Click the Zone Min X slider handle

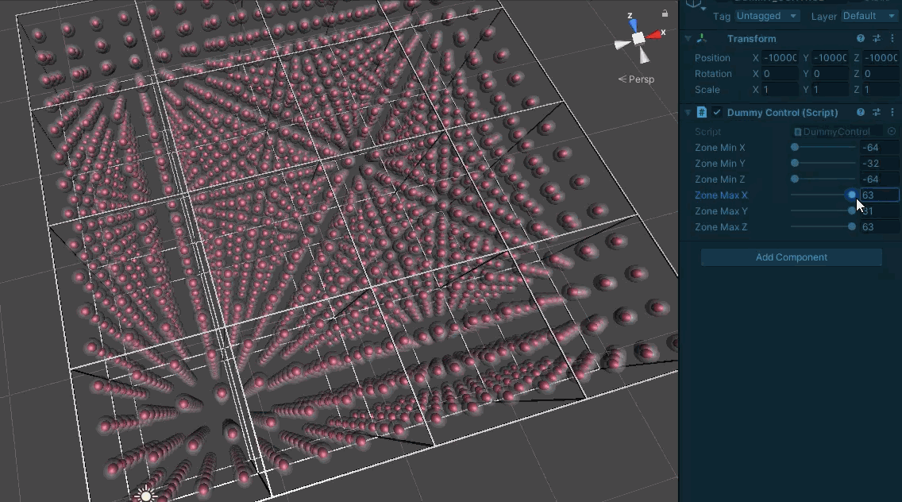coord(795,148)
